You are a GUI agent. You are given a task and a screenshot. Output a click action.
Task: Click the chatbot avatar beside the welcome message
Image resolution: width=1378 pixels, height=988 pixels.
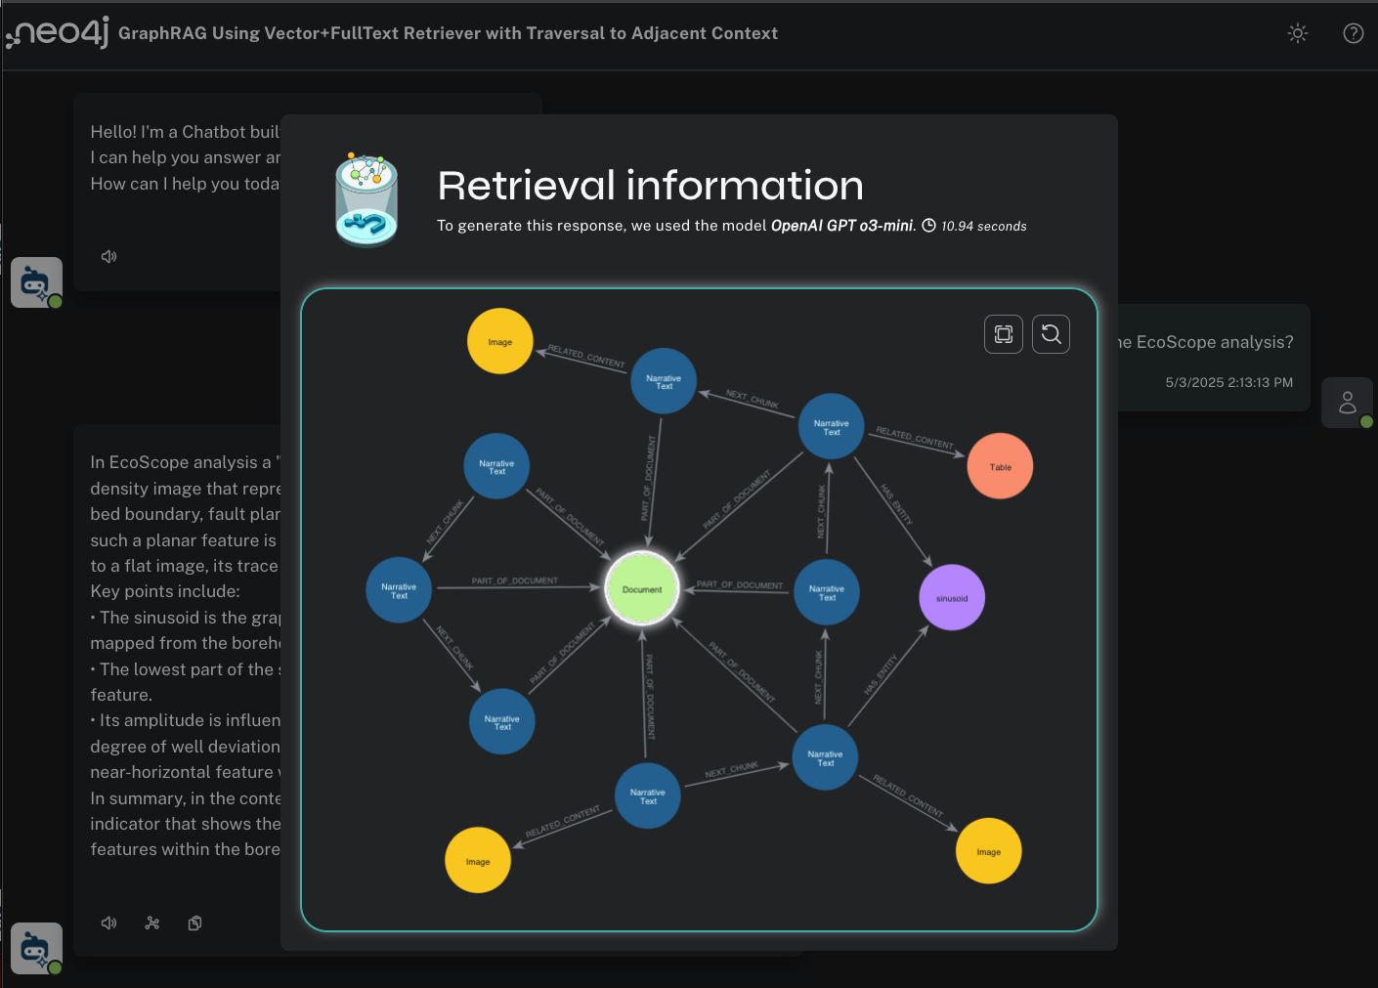35,281
